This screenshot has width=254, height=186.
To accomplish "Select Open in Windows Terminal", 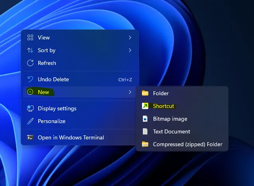I will (x=79, y=137).
